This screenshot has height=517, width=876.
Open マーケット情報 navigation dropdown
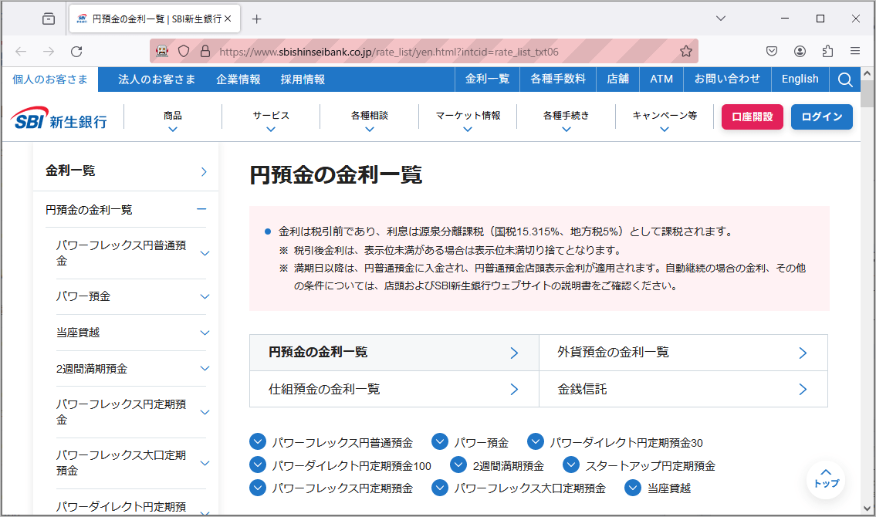[468, 121]
